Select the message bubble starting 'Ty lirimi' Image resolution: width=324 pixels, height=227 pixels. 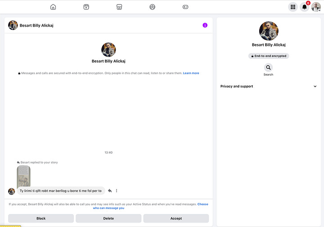61,191
